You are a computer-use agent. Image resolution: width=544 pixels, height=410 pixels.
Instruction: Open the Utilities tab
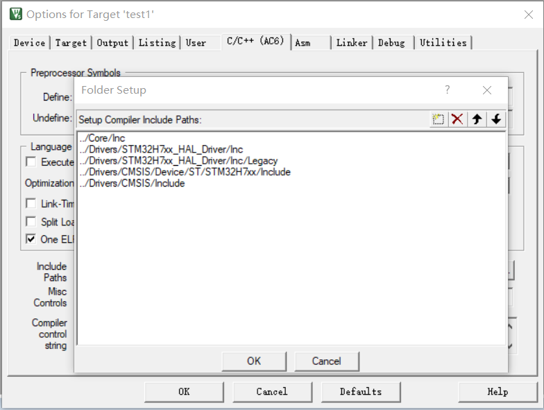coord(443,43)
